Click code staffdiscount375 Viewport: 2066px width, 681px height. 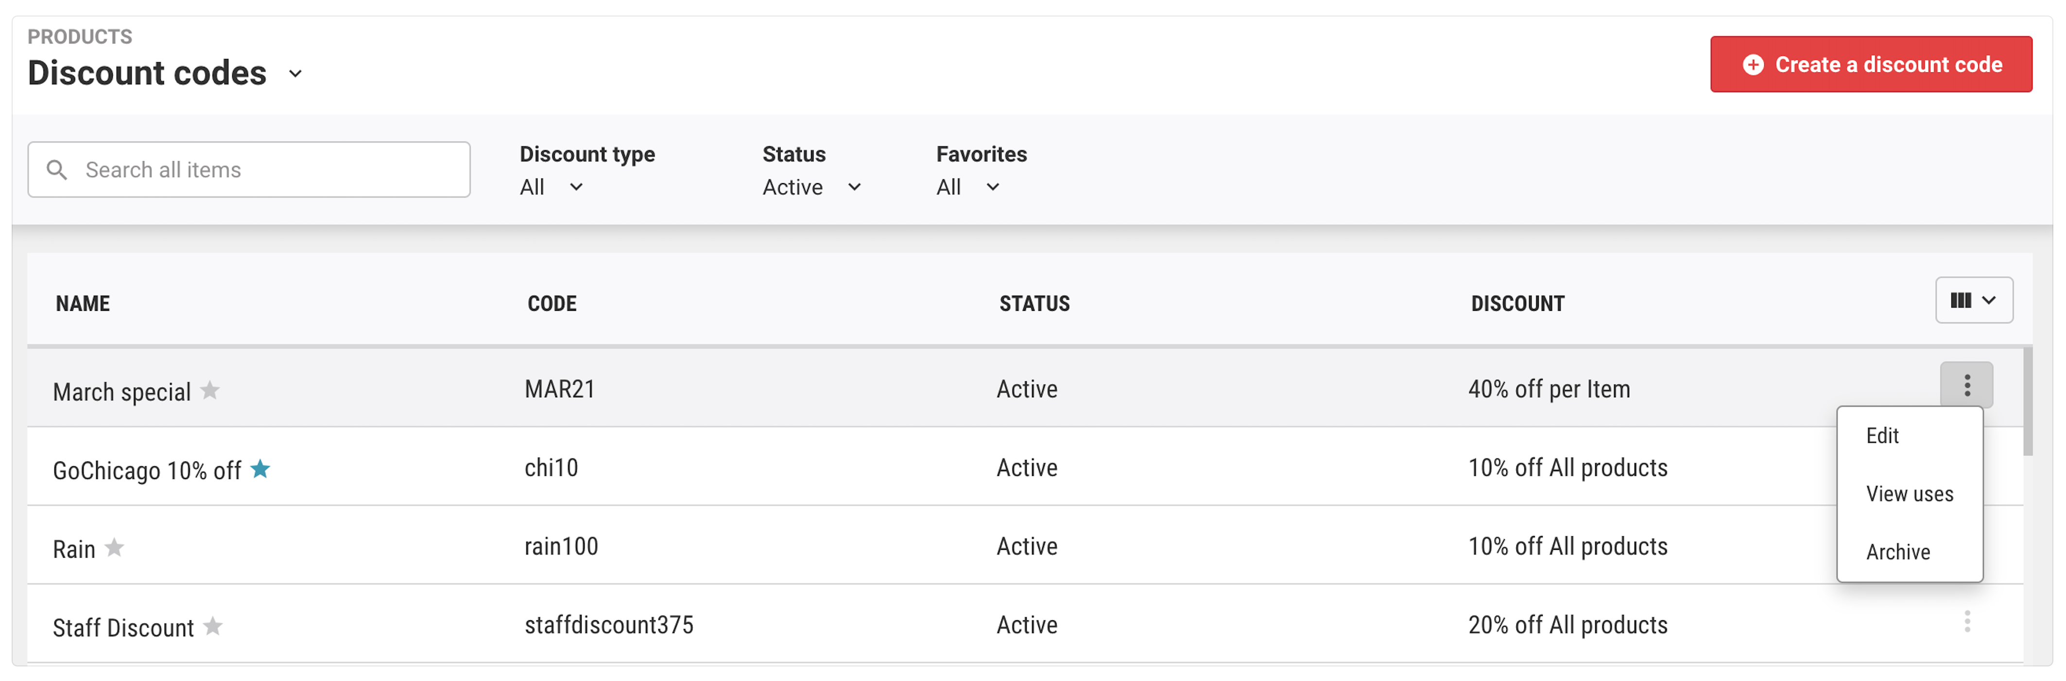[x=609, y=626]
